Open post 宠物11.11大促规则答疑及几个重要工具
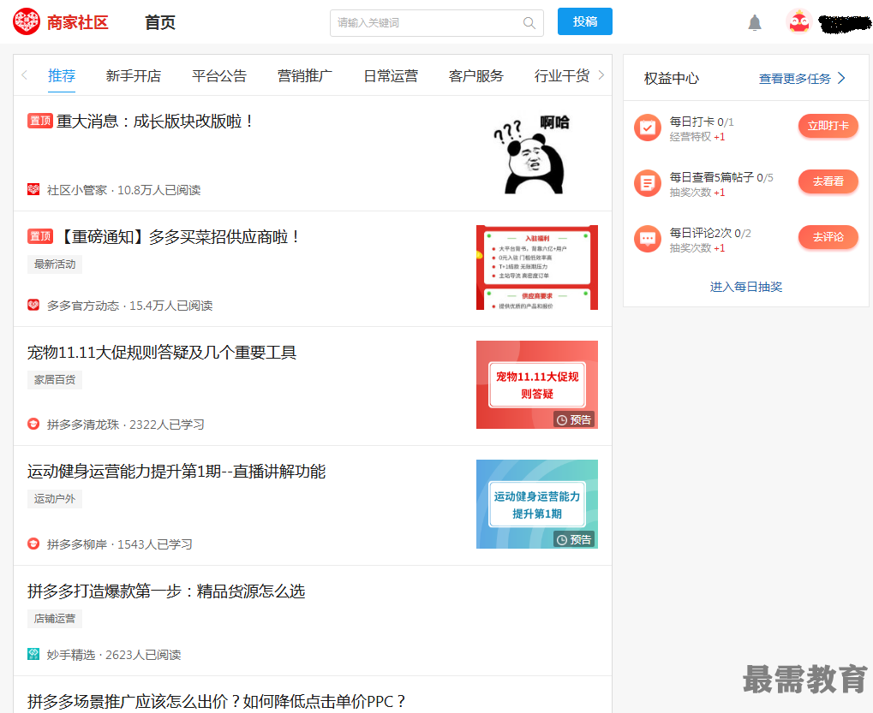 pos(162,353)
